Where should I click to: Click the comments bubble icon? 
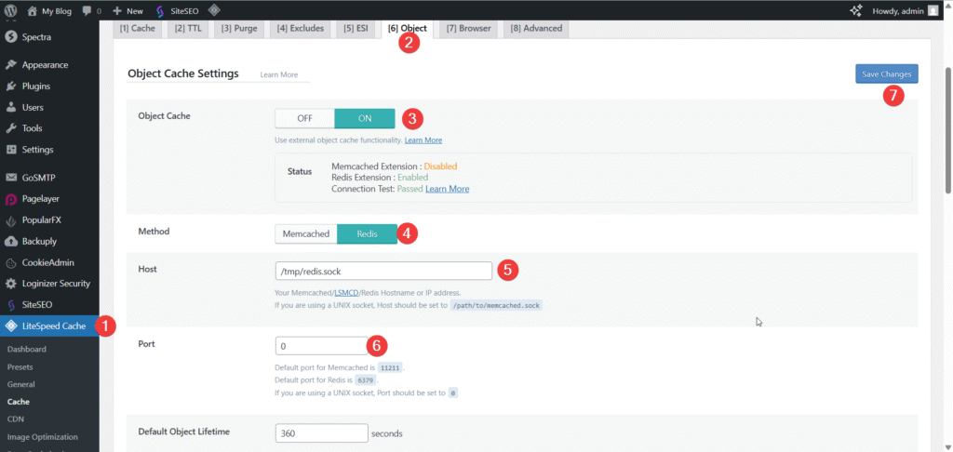87,10
